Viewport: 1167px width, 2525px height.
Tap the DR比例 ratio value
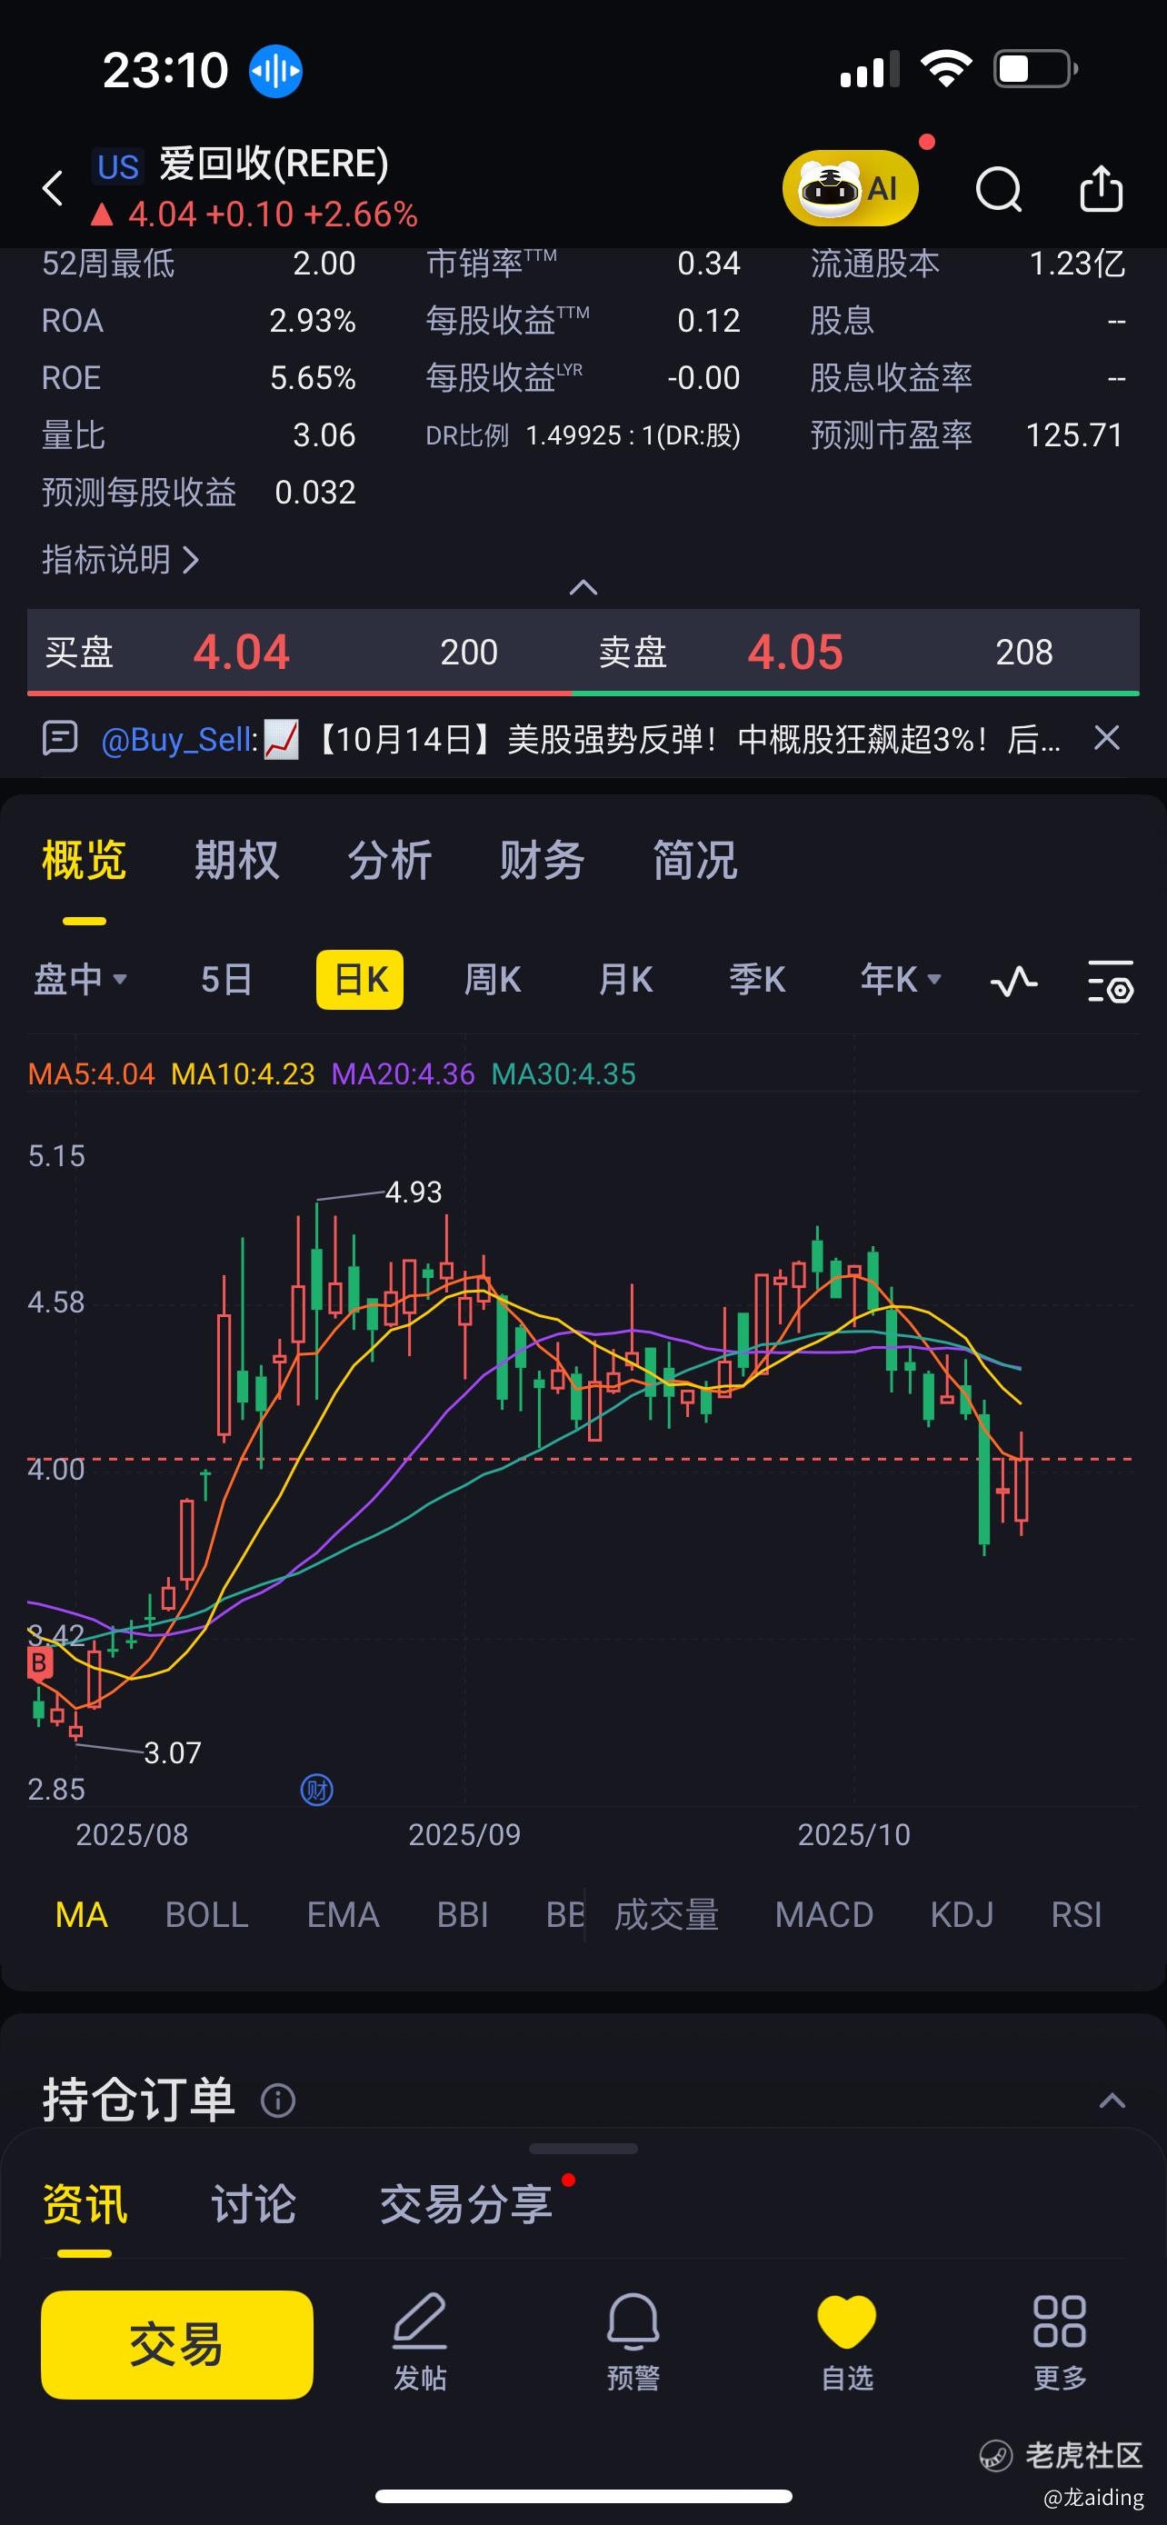tap(633, 435)
